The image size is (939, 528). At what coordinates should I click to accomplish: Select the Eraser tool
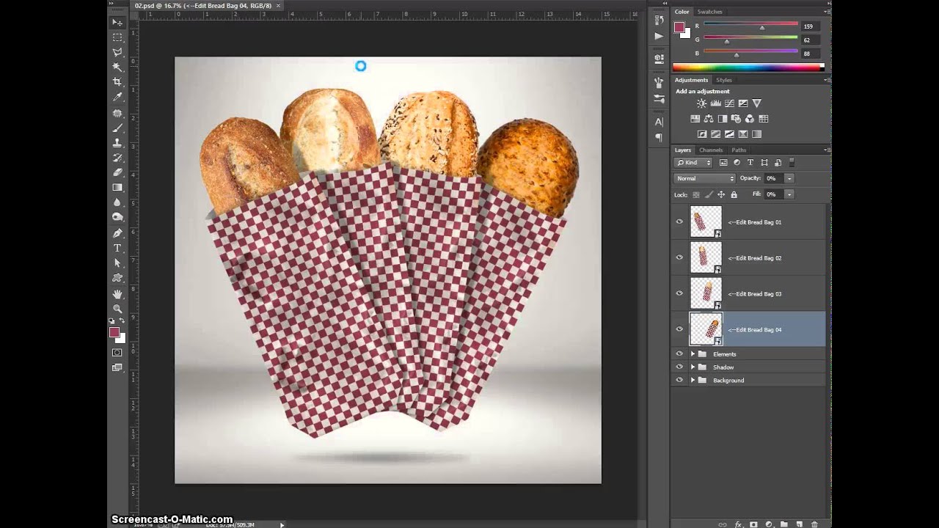point(117,173)
